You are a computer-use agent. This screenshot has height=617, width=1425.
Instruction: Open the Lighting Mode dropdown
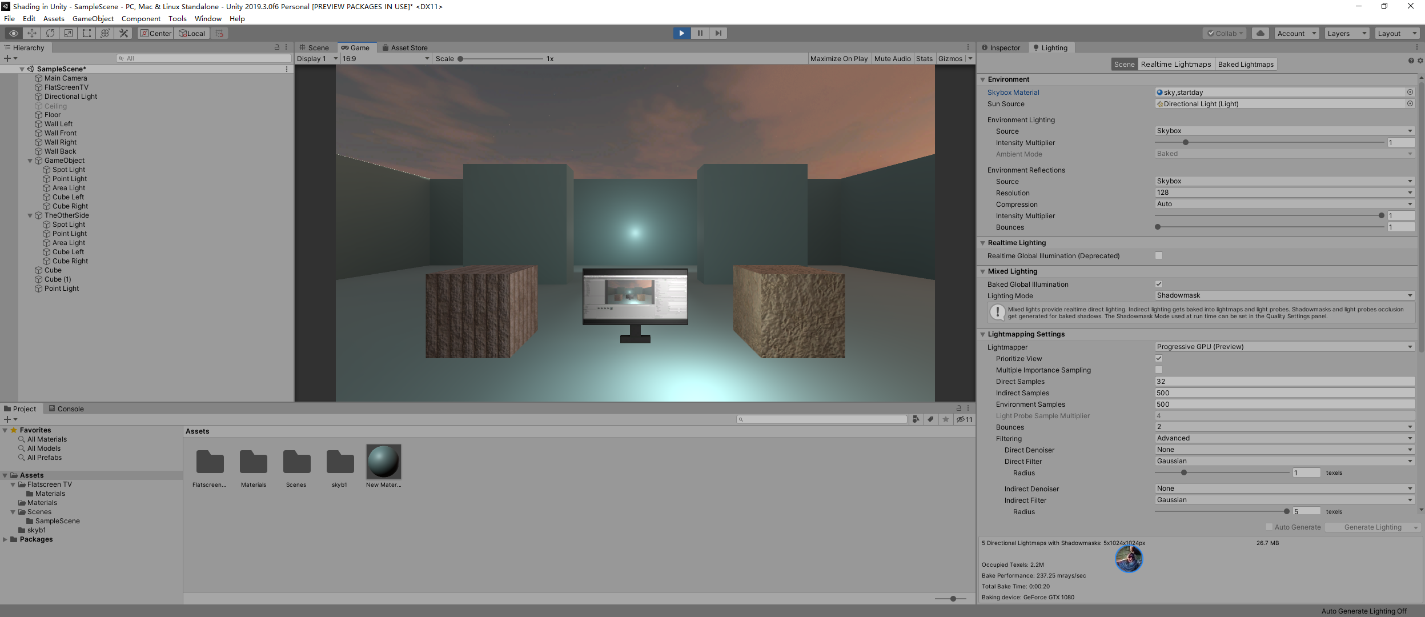pos(1284,295)
